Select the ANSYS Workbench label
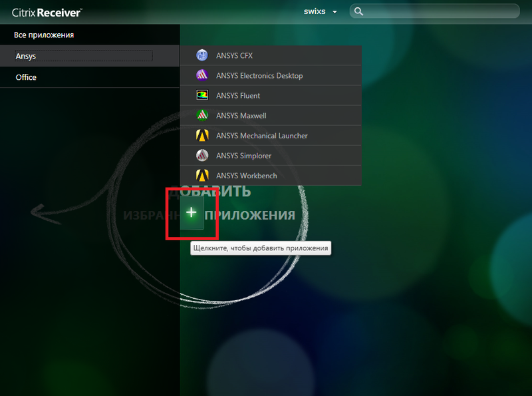 [247, 176]
